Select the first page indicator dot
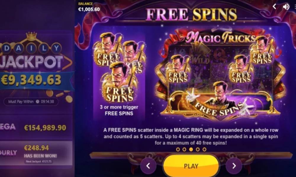This screenshot has width=296, height=177. 178,149
